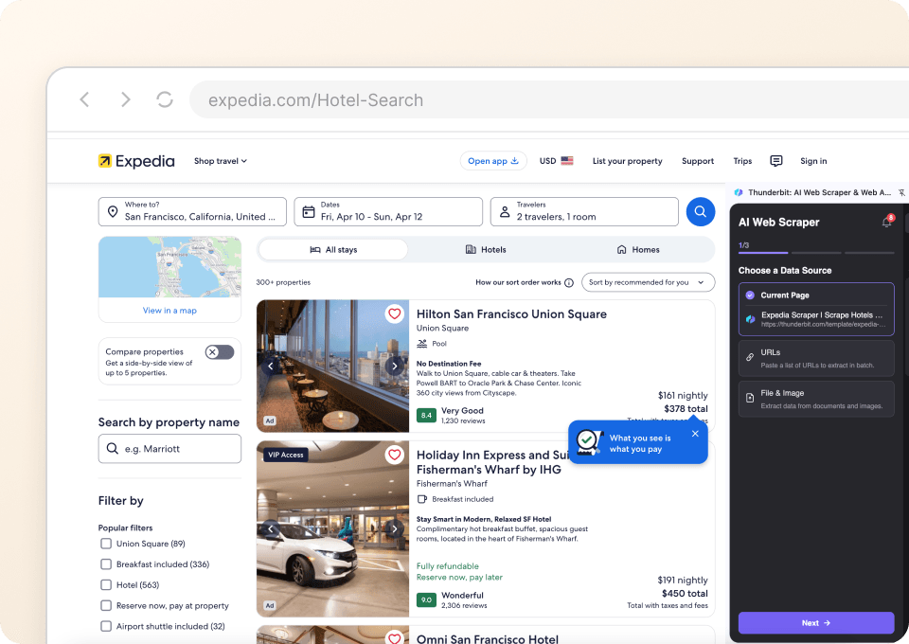Click the blue search magnifier button
Image resolution: width=909 pixels, height=644 pixels.
[700, 211]
